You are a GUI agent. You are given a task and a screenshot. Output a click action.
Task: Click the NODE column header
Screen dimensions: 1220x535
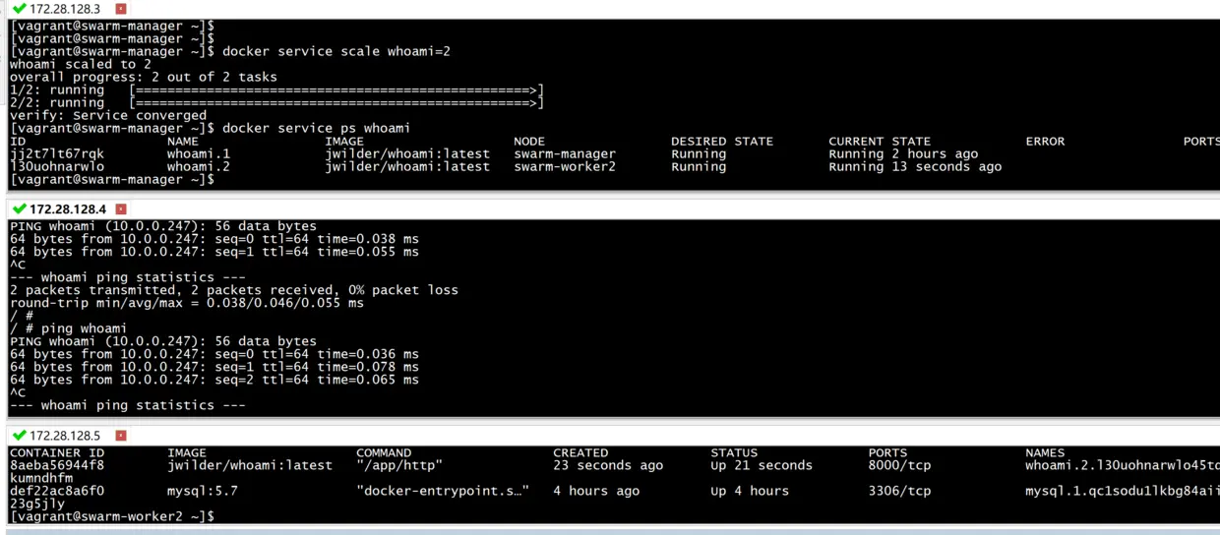pos(529,141)
